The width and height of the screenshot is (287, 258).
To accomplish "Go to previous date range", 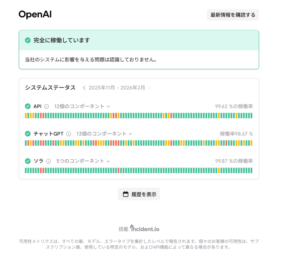I will point(84,88).
